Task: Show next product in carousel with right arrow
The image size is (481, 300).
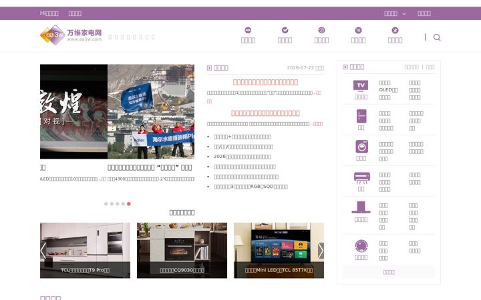Action: [x=321, y=251]
